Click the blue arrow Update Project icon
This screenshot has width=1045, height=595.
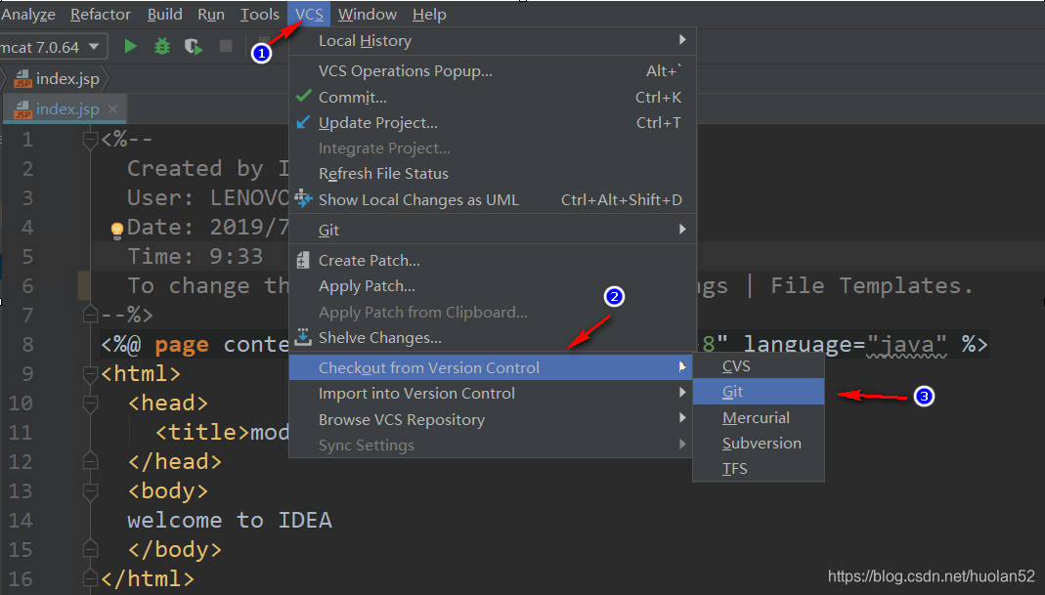click(x=303, y=122)
